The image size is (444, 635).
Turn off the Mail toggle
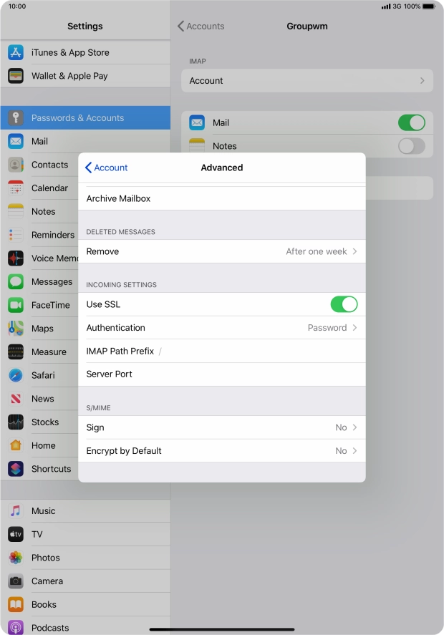click(411, 122)
